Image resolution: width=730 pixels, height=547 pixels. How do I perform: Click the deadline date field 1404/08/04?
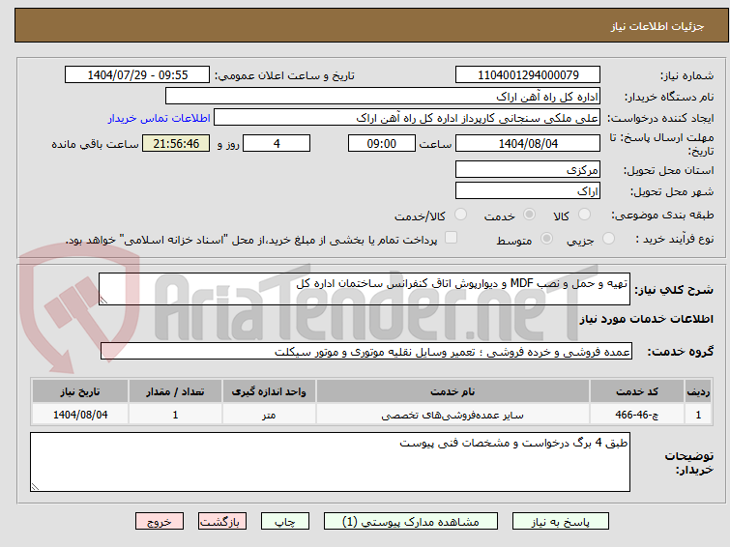point(528,143)
